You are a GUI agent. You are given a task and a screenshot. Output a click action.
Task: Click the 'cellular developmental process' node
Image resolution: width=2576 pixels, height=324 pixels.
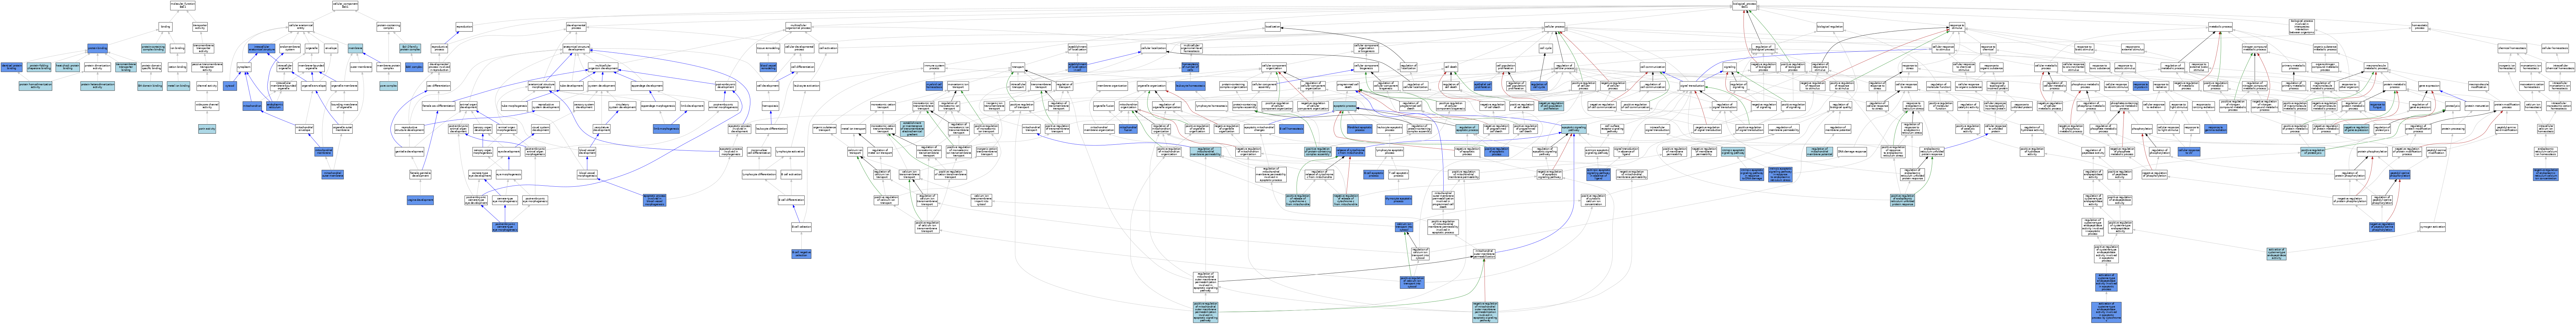coord(799,48)
